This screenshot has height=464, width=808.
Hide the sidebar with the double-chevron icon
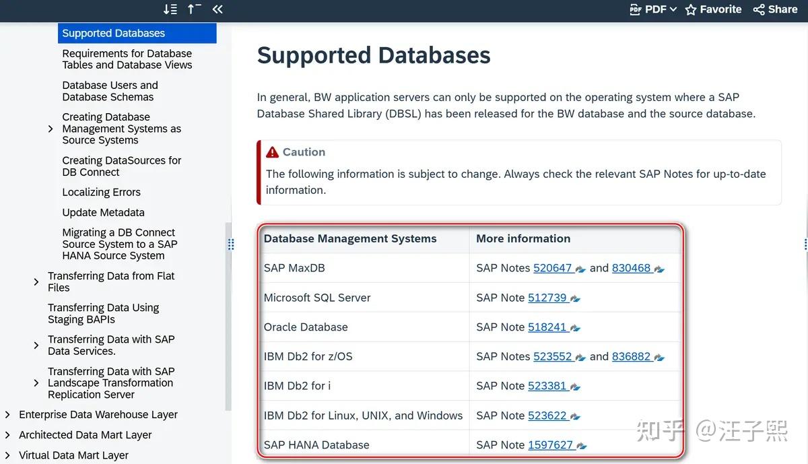(217, 9)
